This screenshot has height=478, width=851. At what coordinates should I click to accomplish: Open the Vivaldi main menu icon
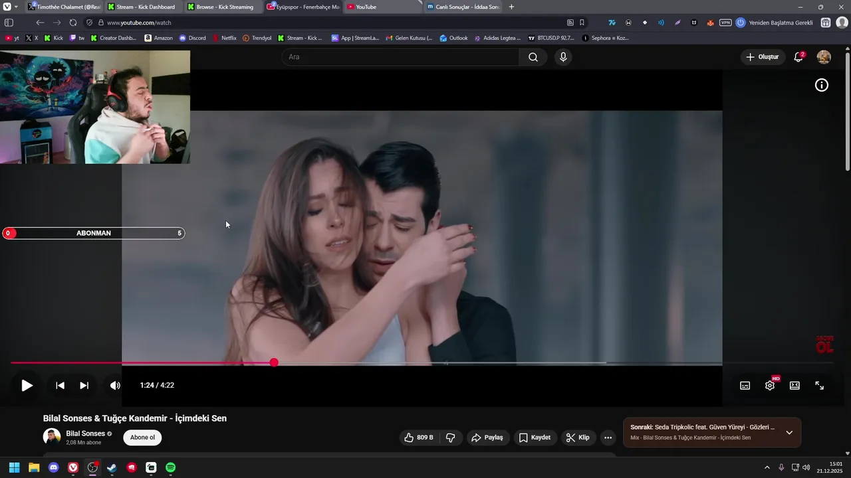[x=7, y=7]
